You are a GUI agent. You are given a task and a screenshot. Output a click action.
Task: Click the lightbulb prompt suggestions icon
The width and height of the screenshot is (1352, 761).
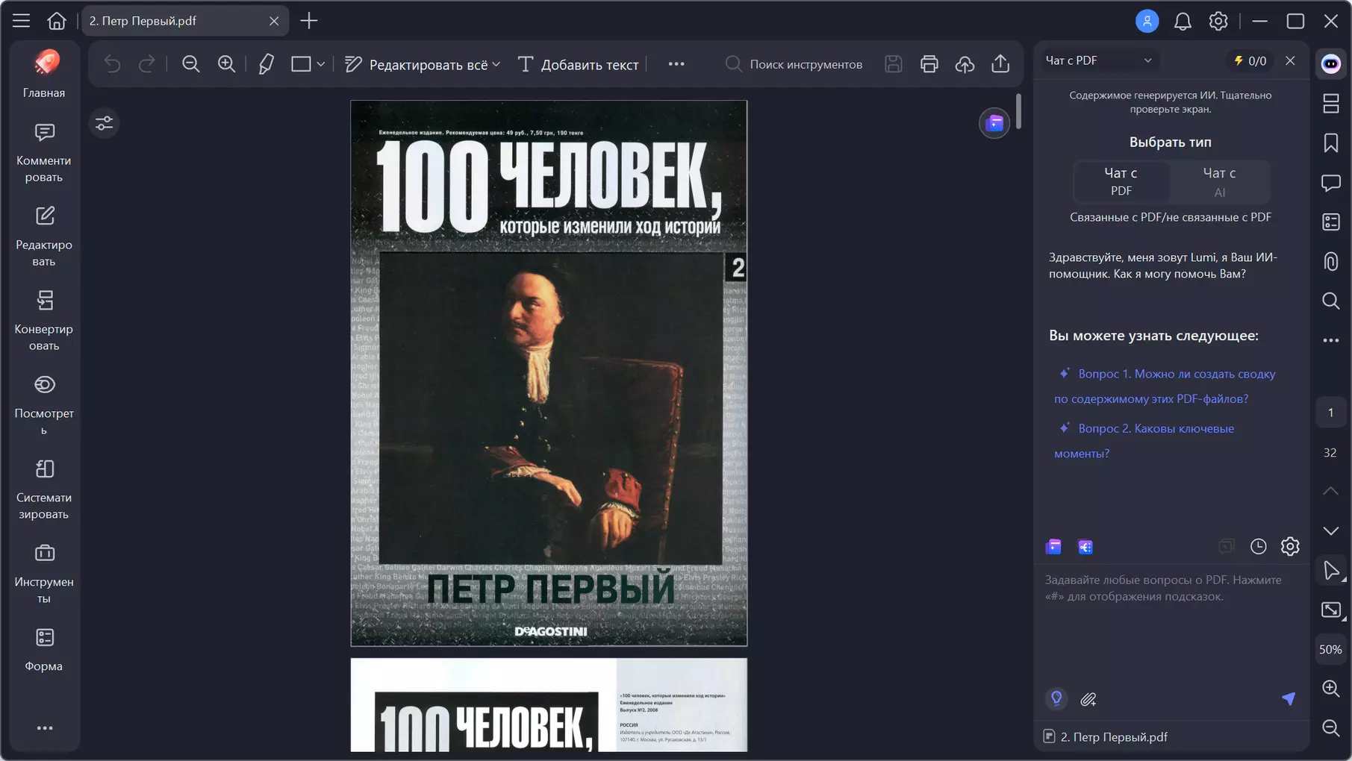1056,699
